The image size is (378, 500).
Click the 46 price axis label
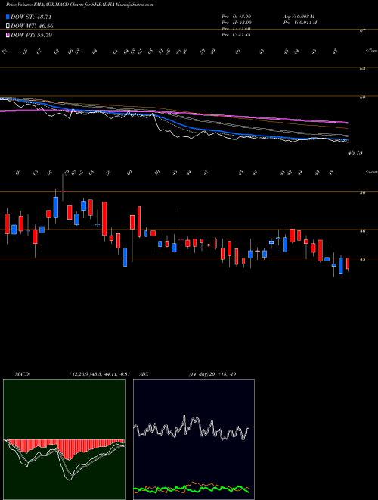363,230
